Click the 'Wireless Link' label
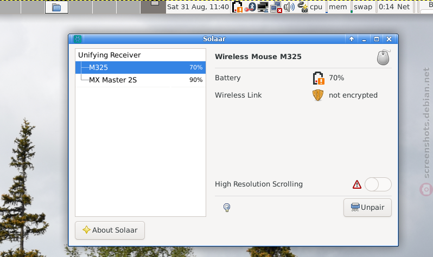433x257 pixels. click(238, 95)
